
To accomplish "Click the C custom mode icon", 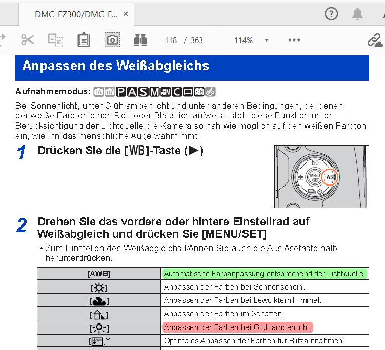I will (177, 92).
